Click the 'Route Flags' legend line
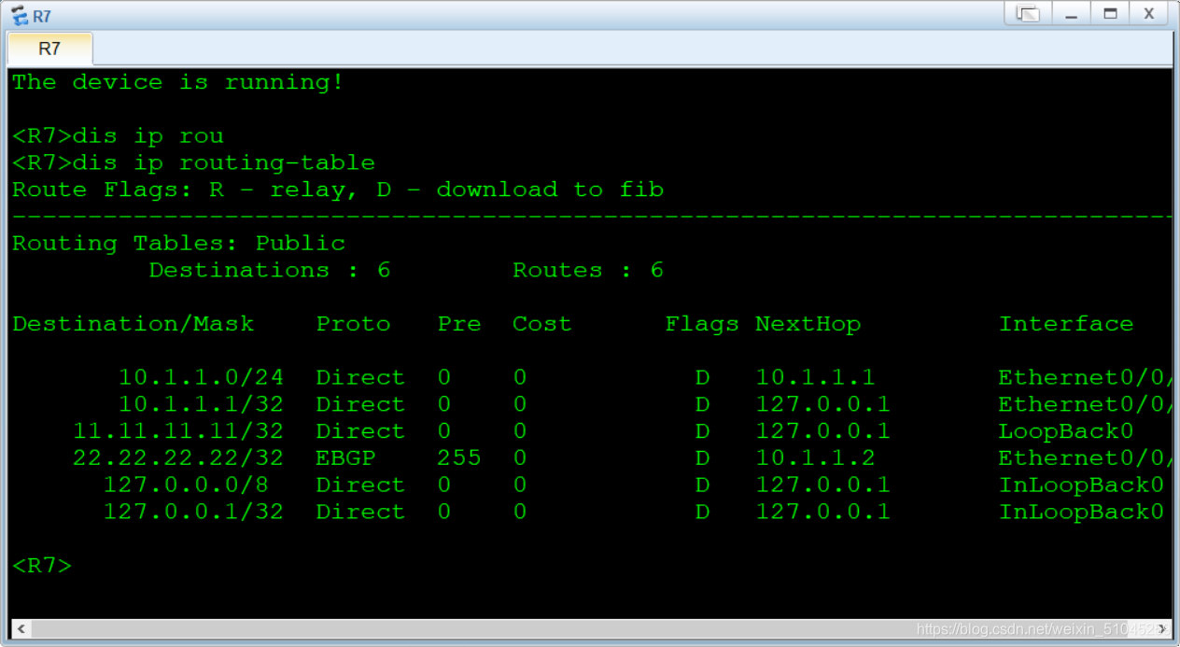This screenshot has height=647, width=1180. pos(338,190)
